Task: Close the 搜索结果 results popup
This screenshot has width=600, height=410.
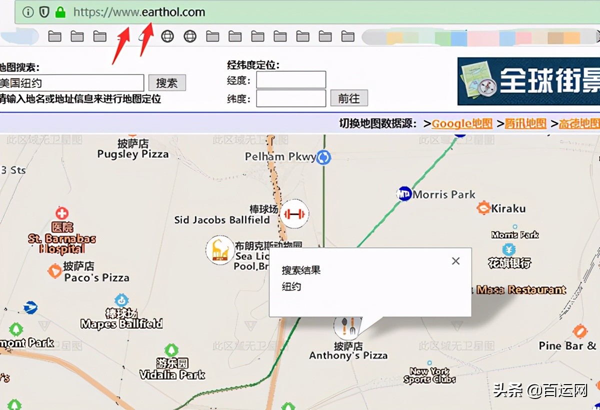Action: click(455, 260)
